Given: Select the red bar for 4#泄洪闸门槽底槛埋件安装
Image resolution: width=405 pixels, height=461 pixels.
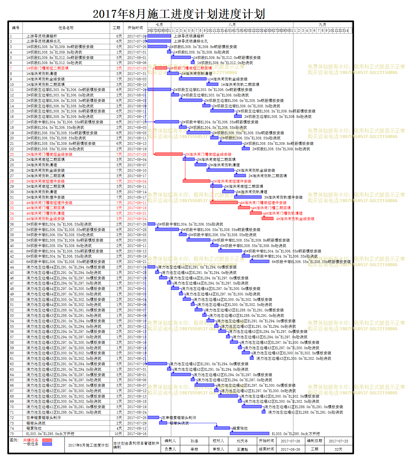Looking at the screenshot, I should [x=224, y=202].
